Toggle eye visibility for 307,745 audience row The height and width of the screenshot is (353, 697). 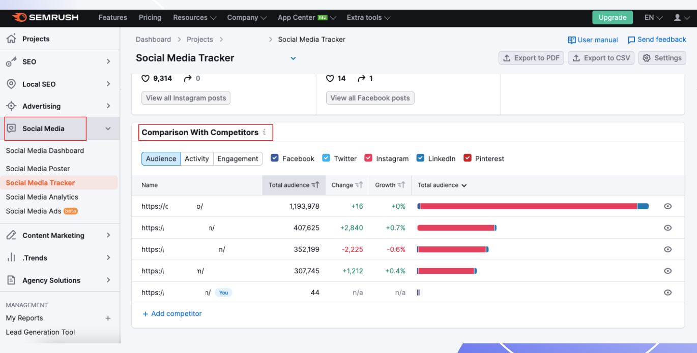pyautogui.click(x=668, y=271)
